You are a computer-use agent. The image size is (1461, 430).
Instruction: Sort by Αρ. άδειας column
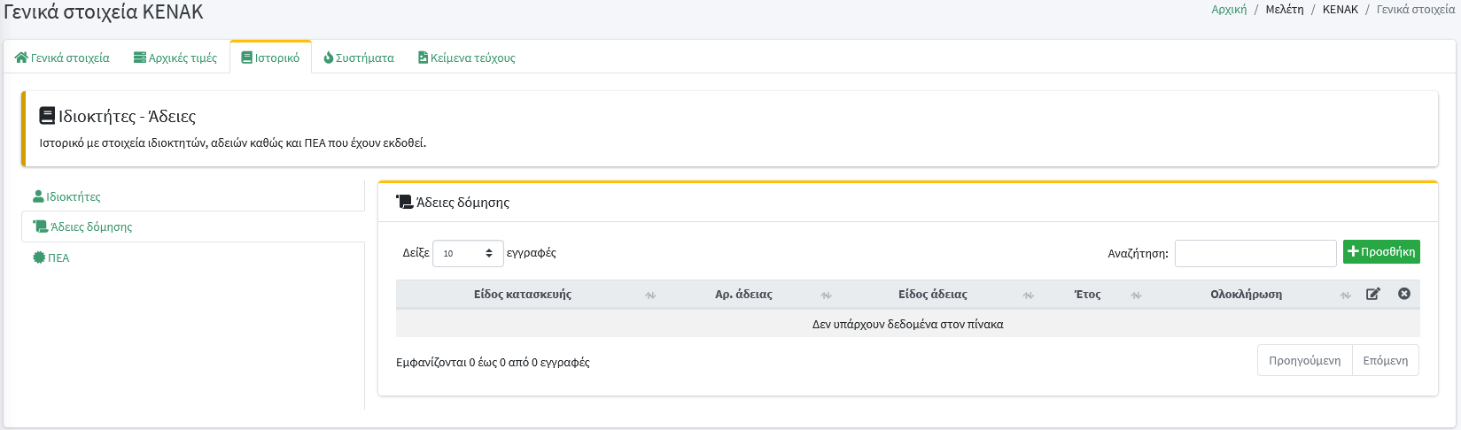743,295
